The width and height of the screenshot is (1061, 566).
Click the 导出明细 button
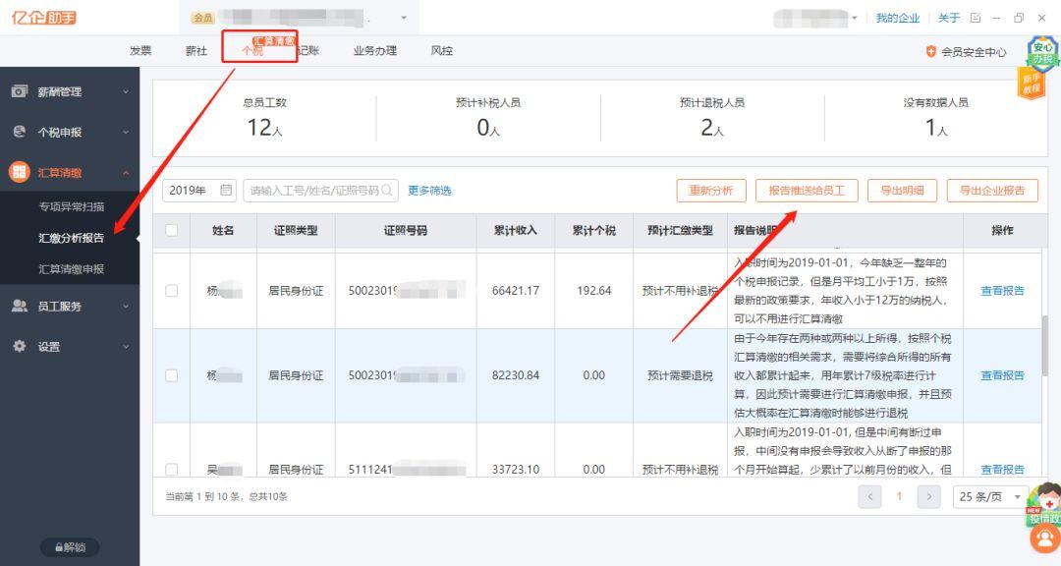(x=902, y=191)
